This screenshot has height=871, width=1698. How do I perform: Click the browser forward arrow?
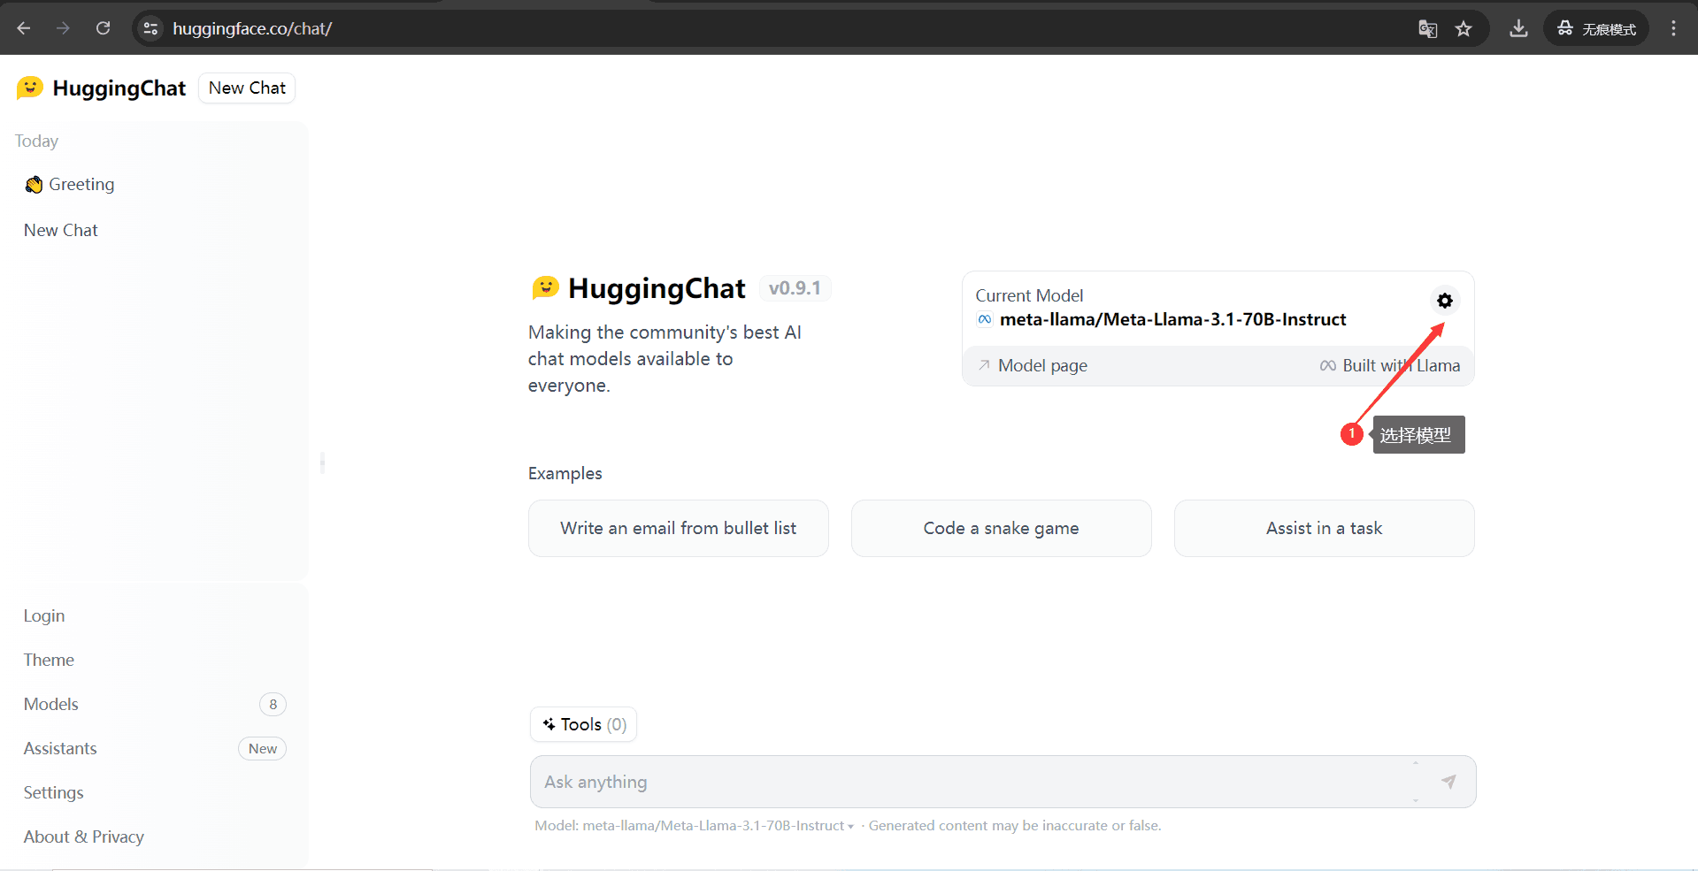(63, 28)
